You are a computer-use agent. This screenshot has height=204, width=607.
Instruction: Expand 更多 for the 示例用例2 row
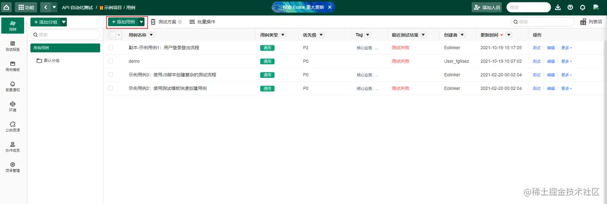(x=567, y=88)
